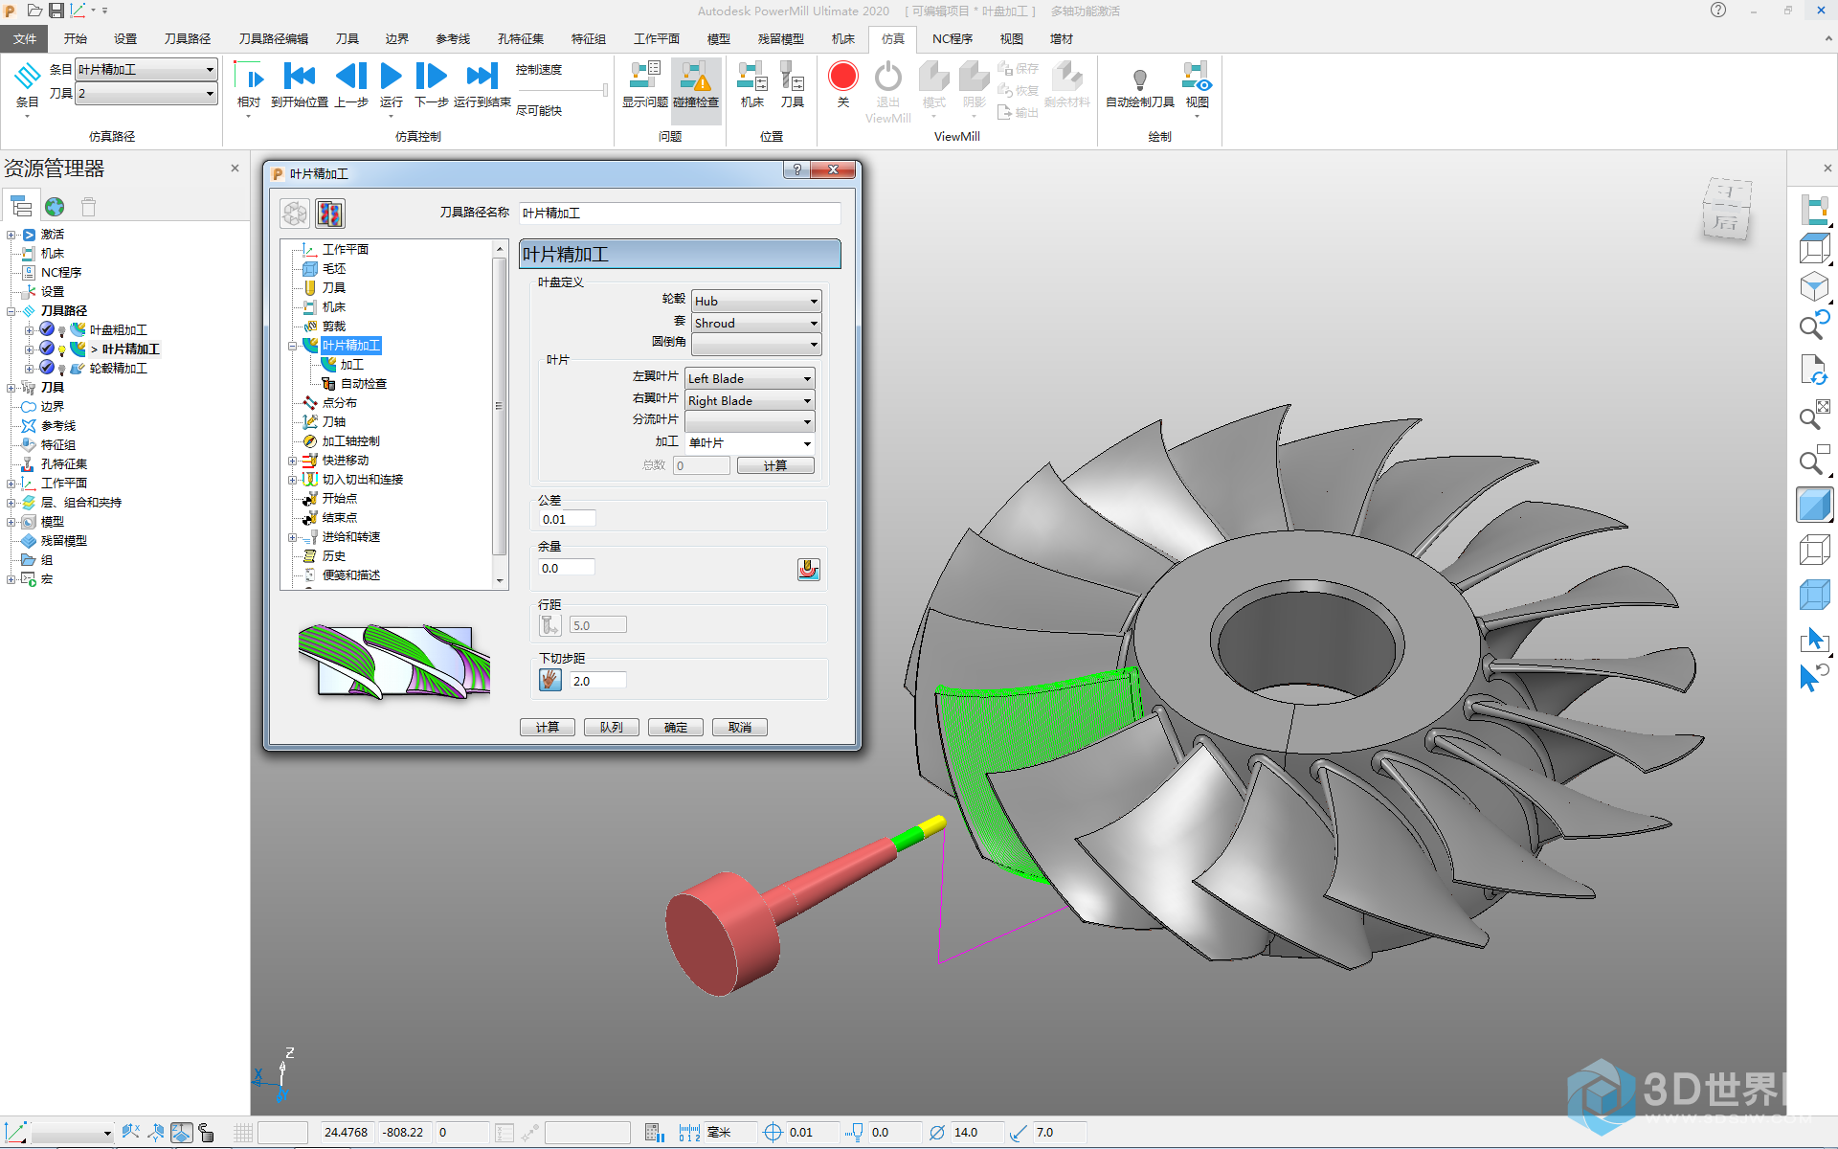Open the 左翼叶片 Left Blade dropdown
The width and height of the screenshot is (1838, 1149).
click(x=750, y=379)
